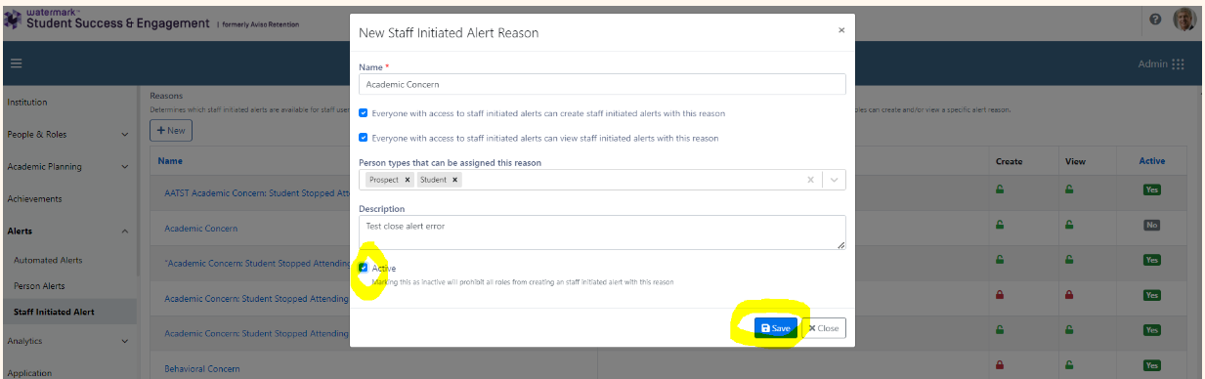The image size is (1205, 379).
Task: Open the hamburger navigation menu
Action: coord(17,63)
